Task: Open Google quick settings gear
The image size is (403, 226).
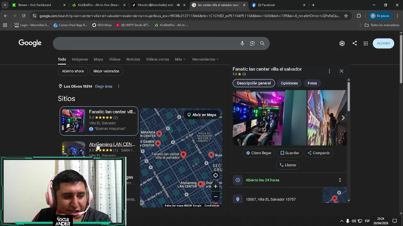Action: click(x=342, y=43)
